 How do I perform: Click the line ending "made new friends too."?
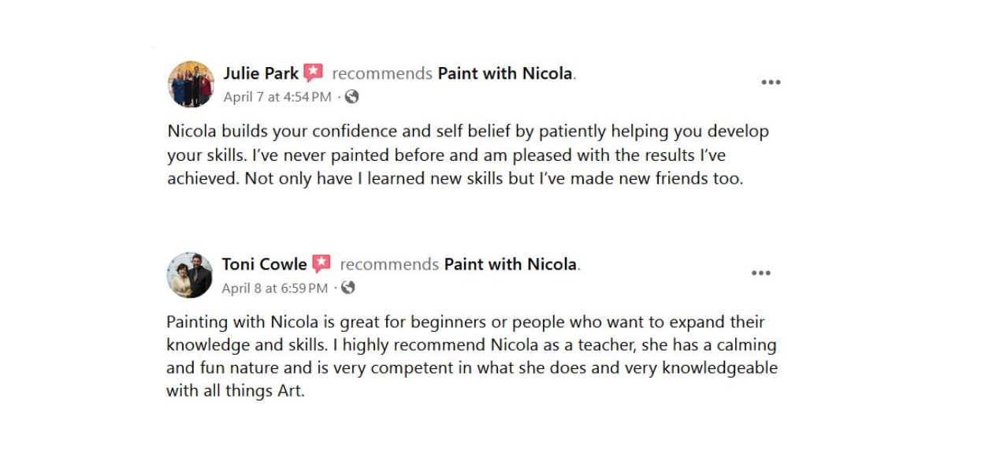(455, 178)
